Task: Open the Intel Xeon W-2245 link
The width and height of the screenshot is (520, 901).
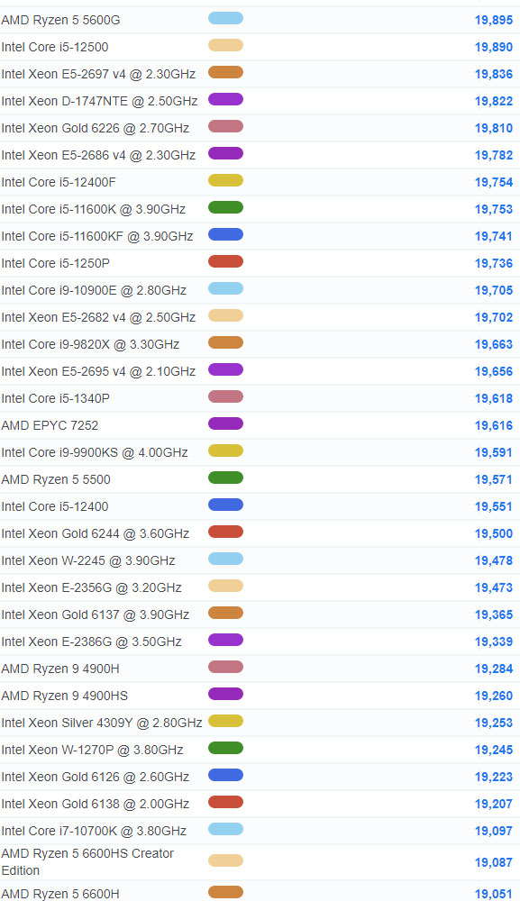Action: [88, 560]
